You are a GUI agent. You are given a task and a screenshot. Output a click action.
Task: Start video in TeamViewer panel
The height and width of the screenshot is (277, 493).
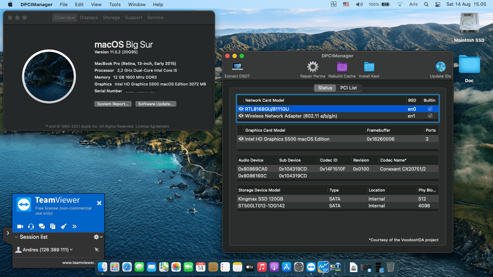(x=20, y=227)
